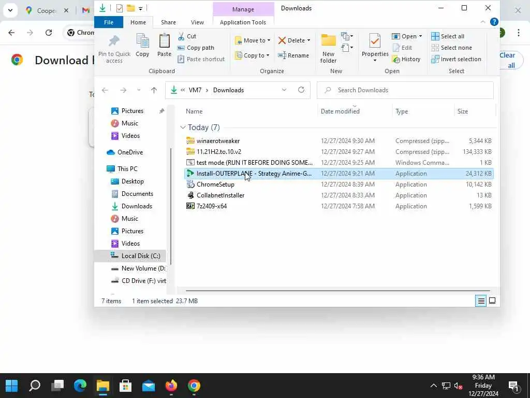Click Pin to Quick access icon
The image size is (530, 398).
point(114,41)
